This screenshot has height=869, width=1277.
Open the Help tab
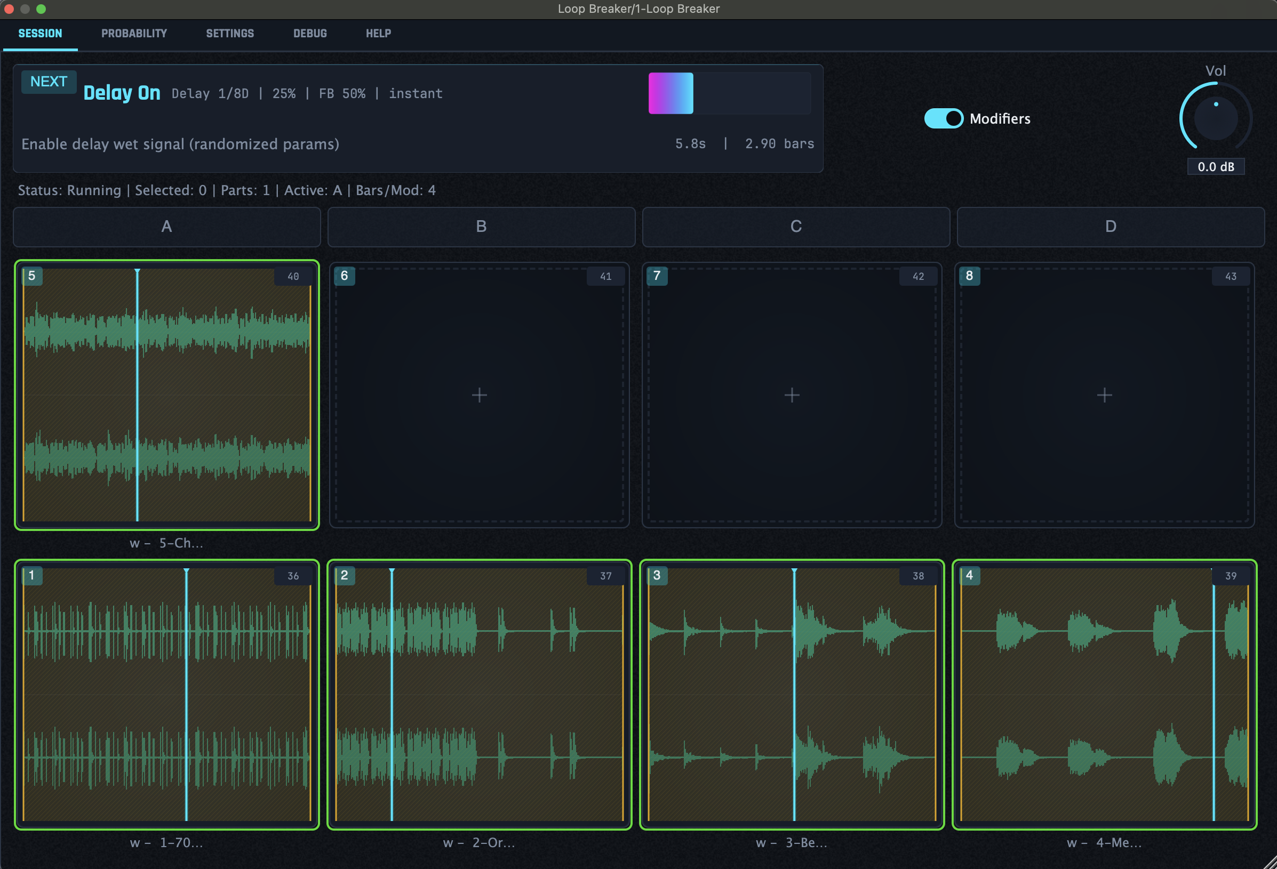(x=378, y=33)
